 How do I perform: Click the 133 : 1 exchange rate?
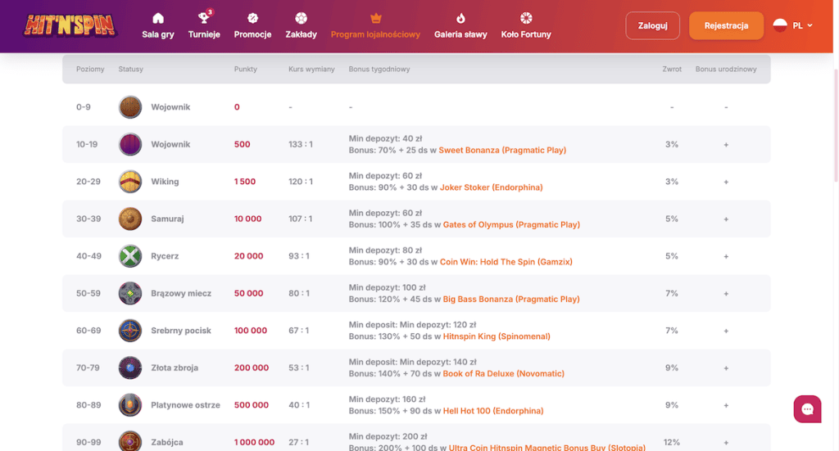(x=301, y=144)
